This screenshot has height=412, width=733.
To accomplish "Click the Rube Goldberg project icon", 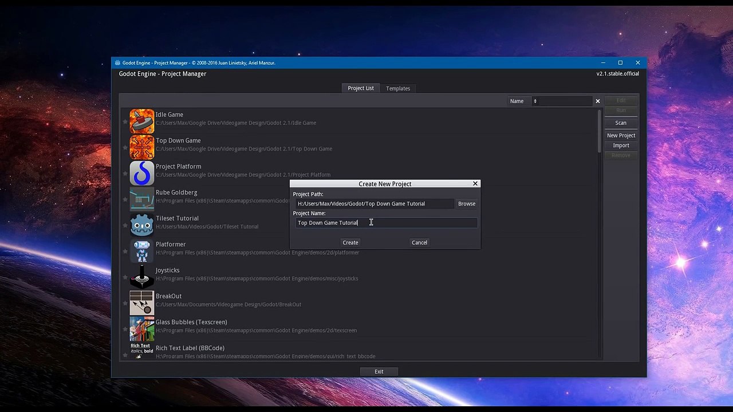I will click(x=141, y=199).
